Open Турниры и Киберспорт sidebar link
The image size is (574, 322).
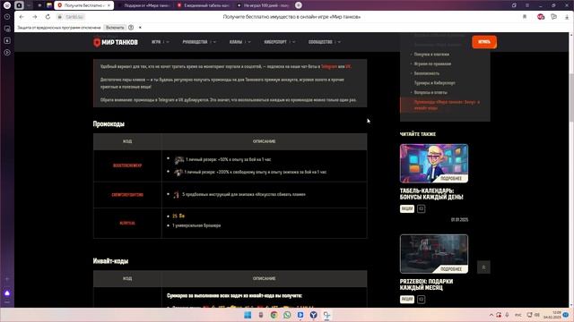pos(434,82)
